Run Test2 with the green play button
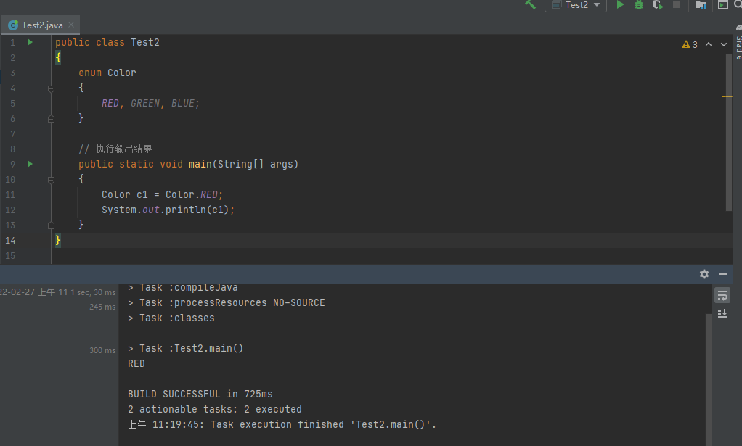The width and height of the screenshot is (742, 446). point(620,4)
